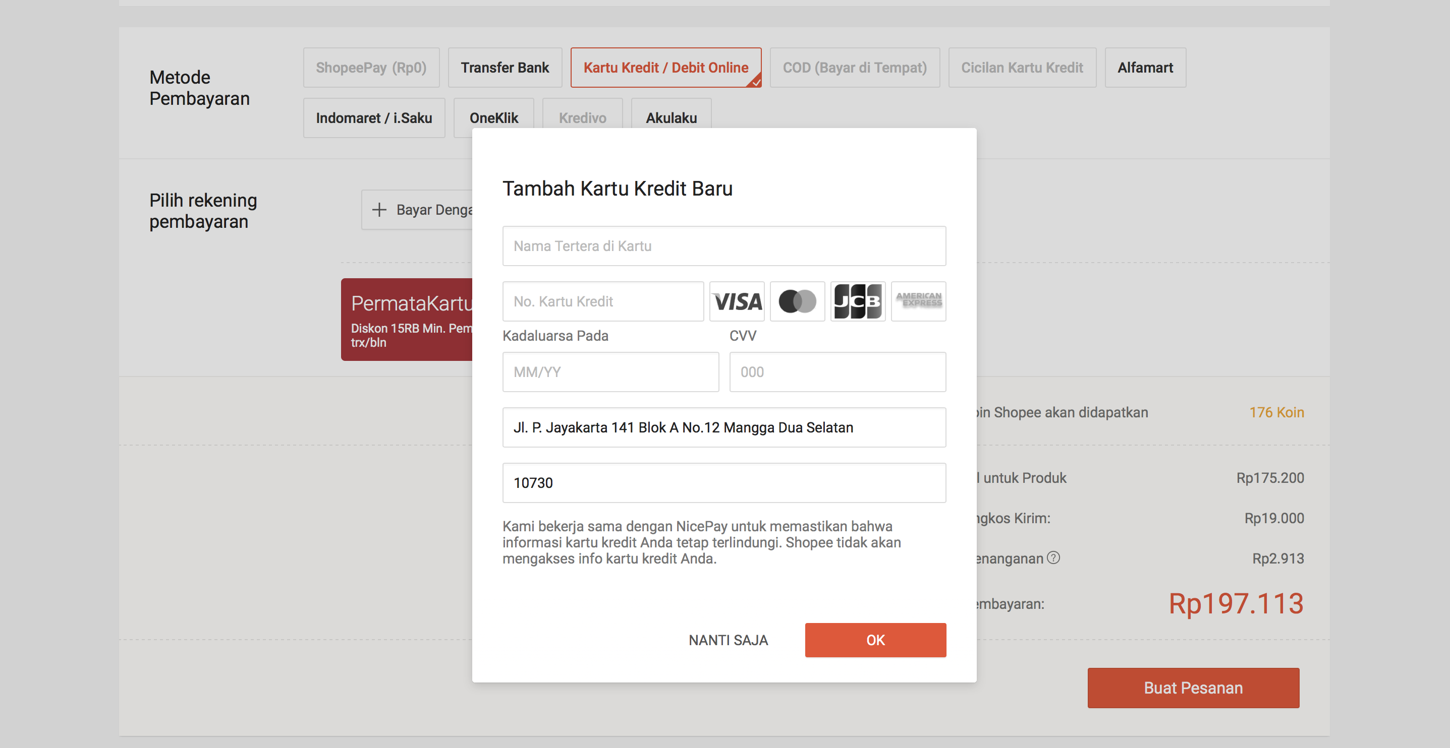
Task: Click the Mastercard logo icon
Action: point(797,301)
